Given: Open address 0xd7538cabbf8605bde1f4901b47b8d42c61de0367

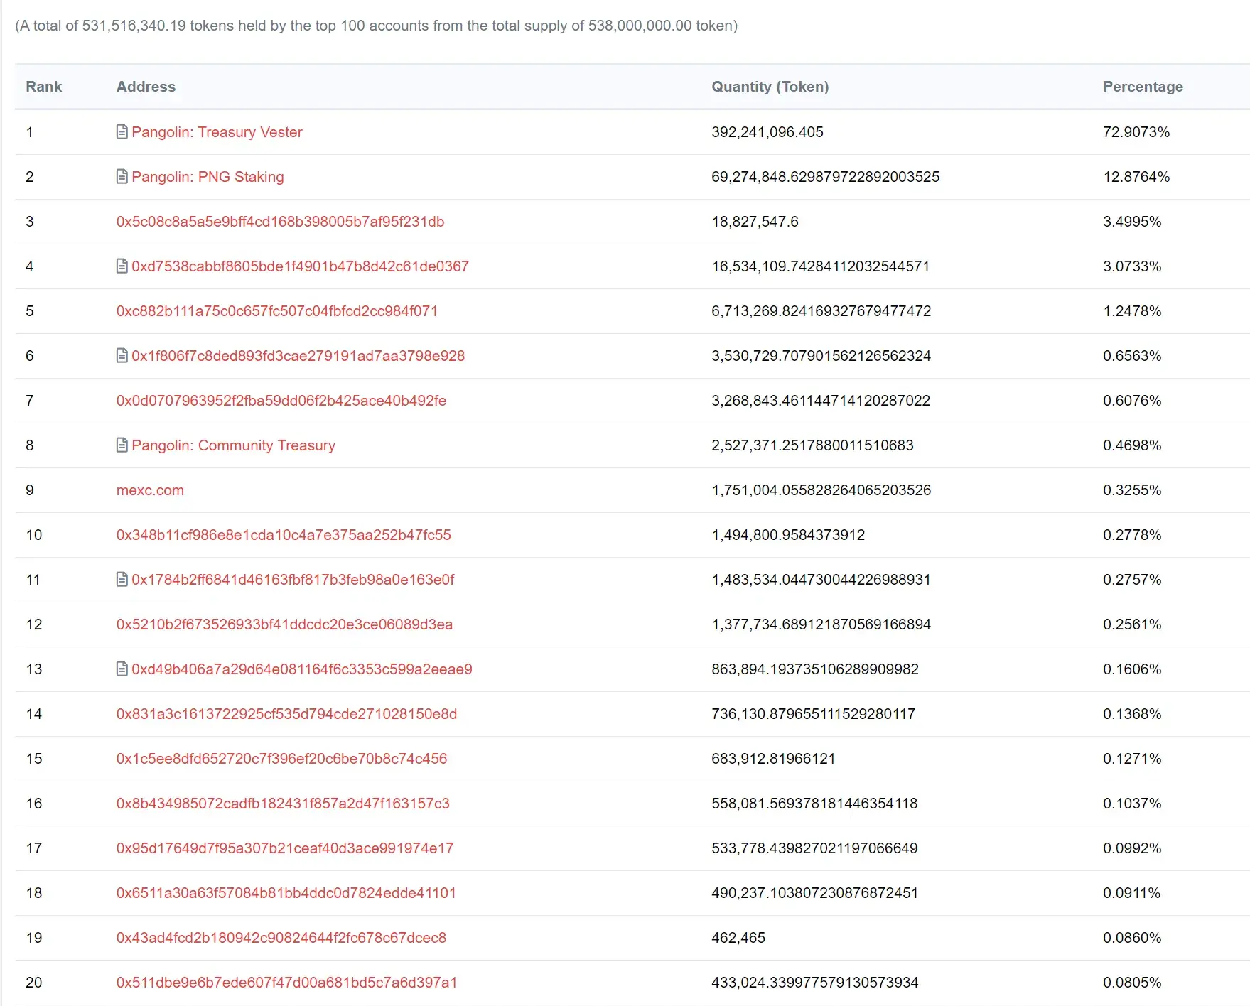Looking at the screenshot, I should (300, 266).
